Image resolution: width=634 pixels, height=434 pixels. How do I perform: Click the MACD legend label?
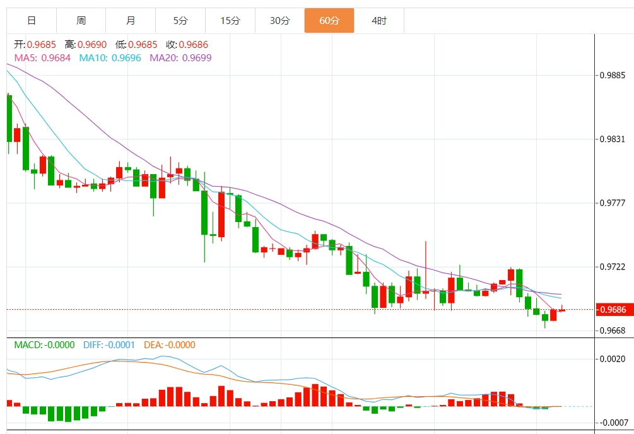44,345
